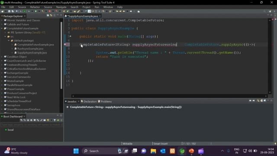This screenshot has width=277, height=156.
Task: Click the Save toolbar icon
Action: pyautogui.click(x=9, y=11)
